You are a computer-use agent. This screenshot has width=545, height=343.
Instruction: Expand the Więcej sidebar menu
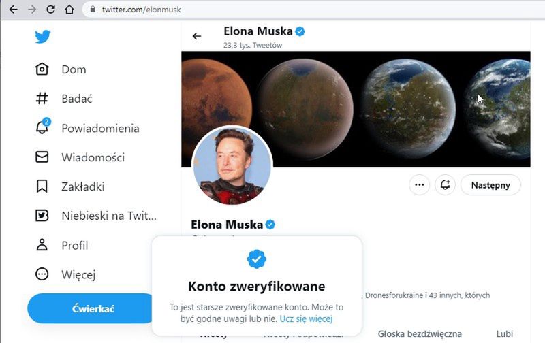[x=42, y=274]
